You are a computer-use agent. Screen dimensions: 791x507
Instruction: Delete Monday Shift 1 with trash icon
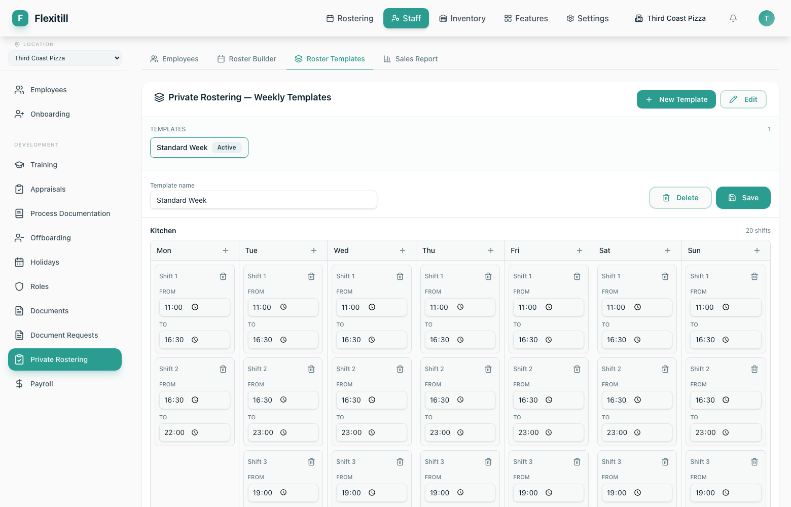(223, 276)
